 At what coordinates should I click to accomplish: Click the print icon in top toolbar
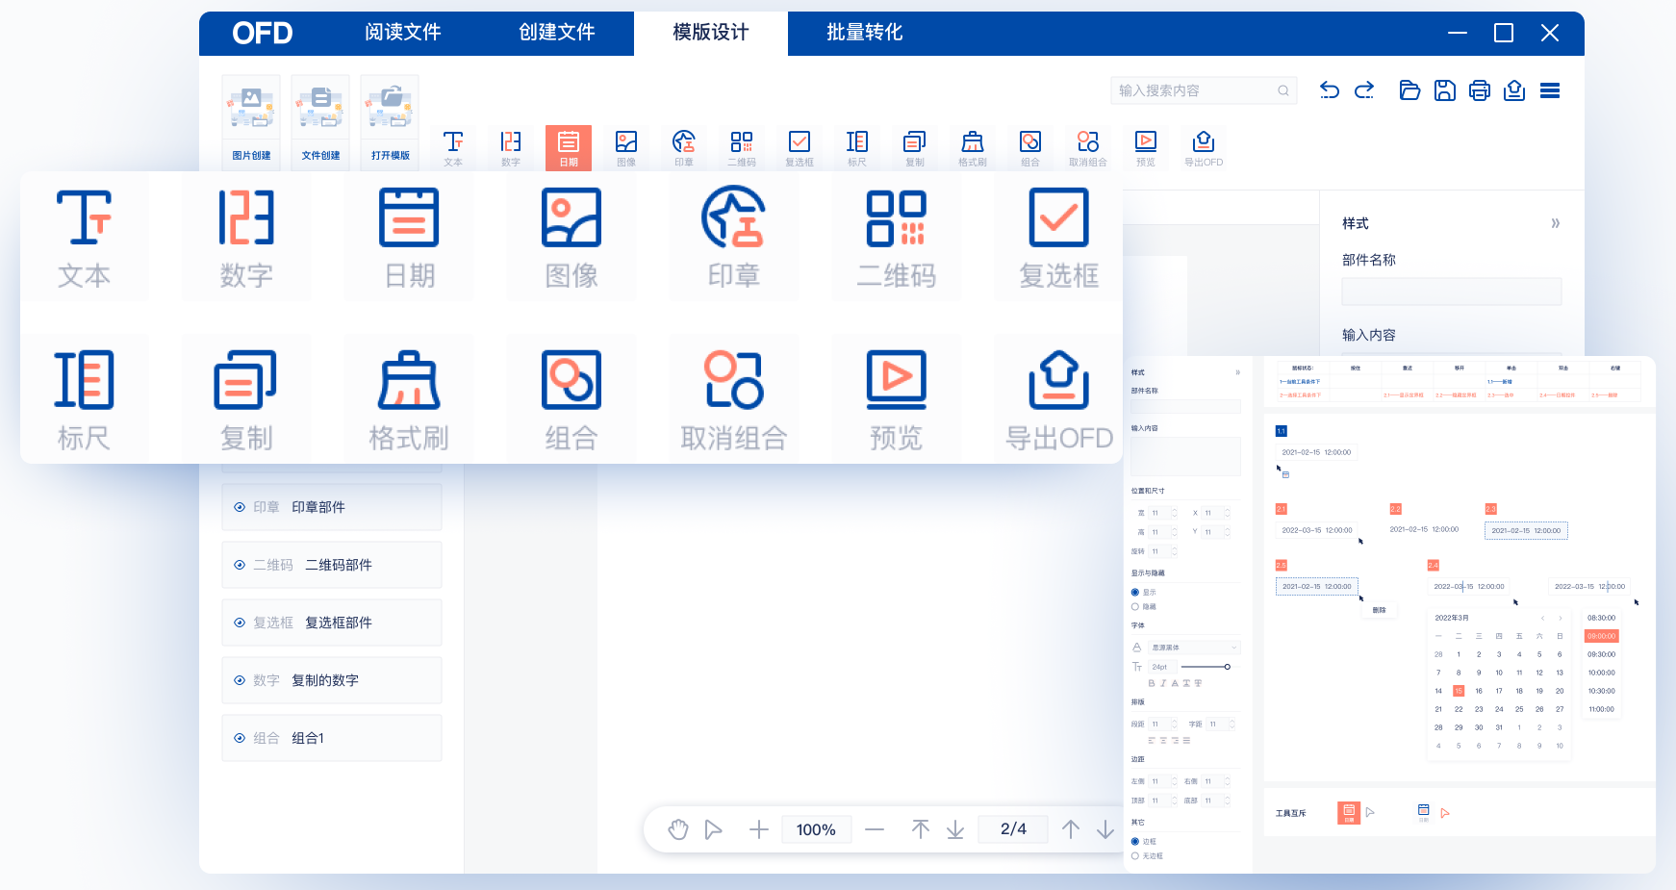(x=1480, y=90)
